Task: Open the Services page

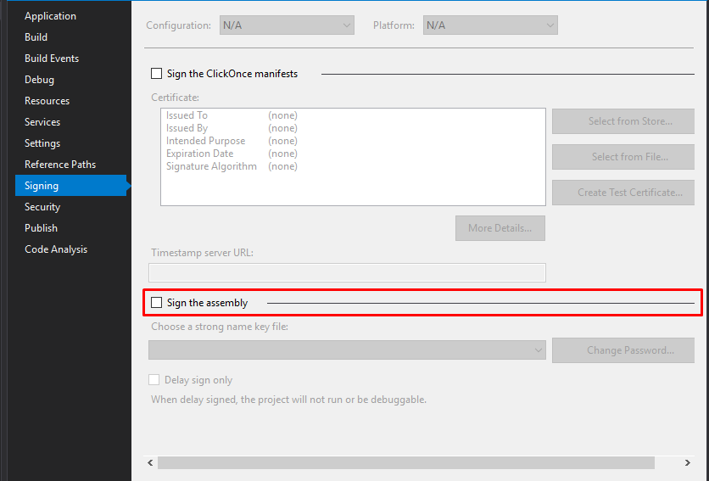Action: [x=42, y=122]
